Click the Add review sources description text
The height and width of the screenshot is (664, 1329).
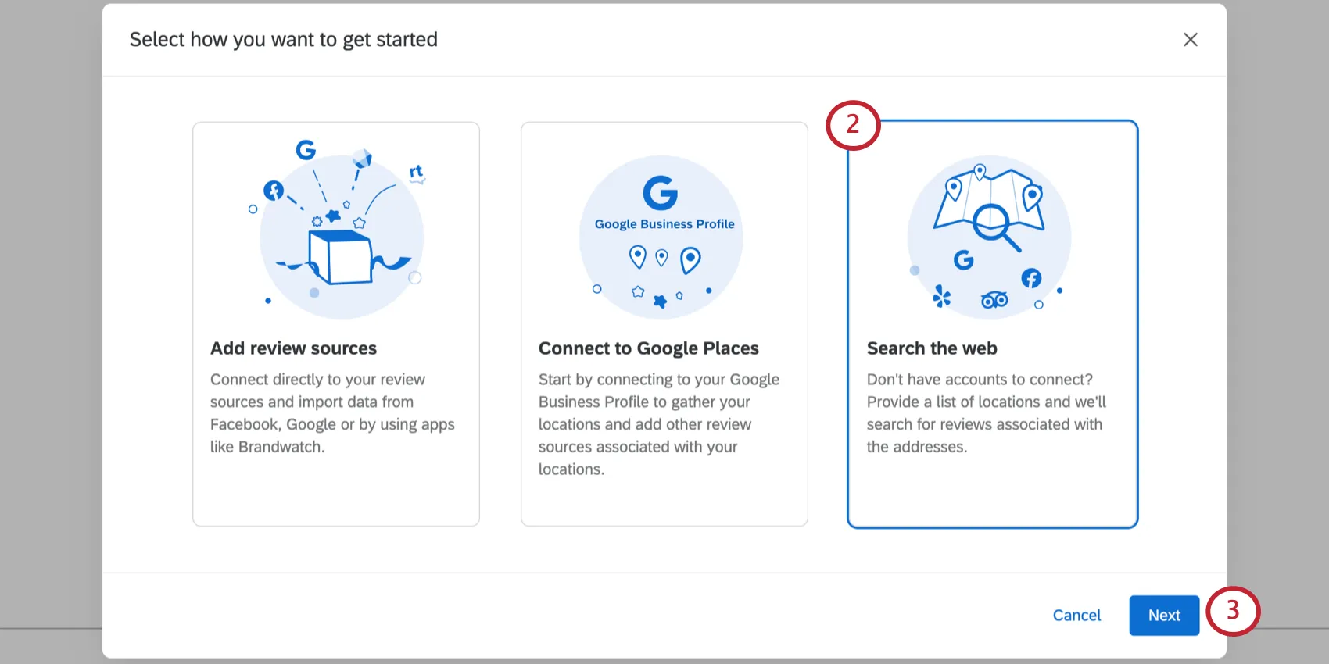(332, 413)
